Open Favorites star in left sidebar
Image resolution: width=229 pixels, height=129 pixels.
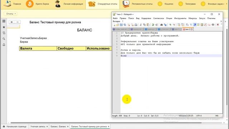coord(4,27)
